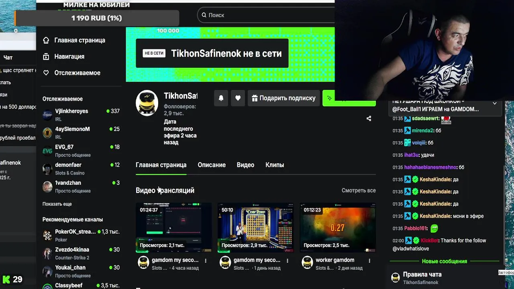
Task: Expand list with Показать еще
Action: click(57, 204)
